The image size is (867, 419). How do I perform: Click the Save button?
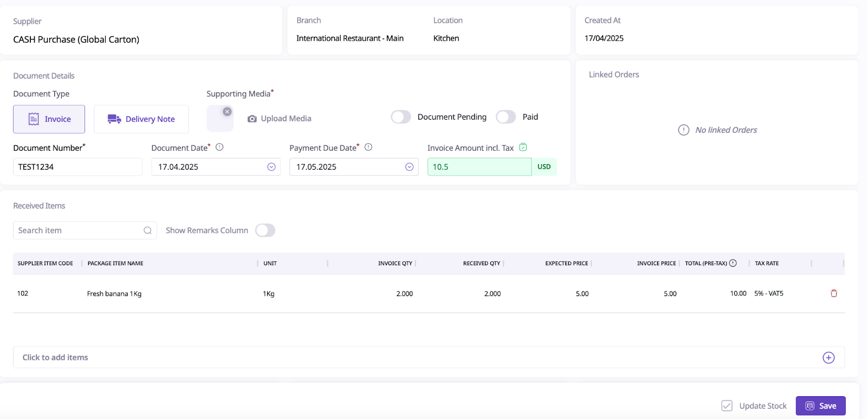[820, 406]
